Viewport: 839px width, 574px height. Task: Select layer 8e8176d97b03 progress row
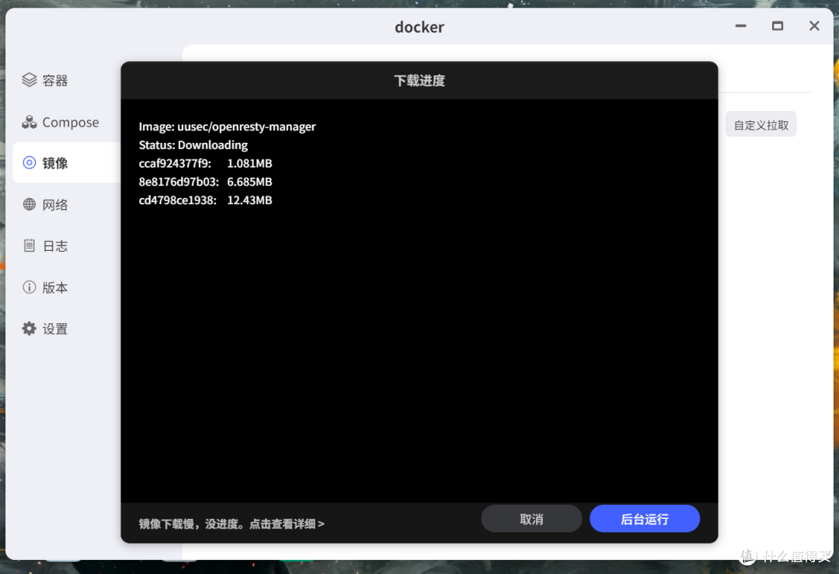(205, 182)
